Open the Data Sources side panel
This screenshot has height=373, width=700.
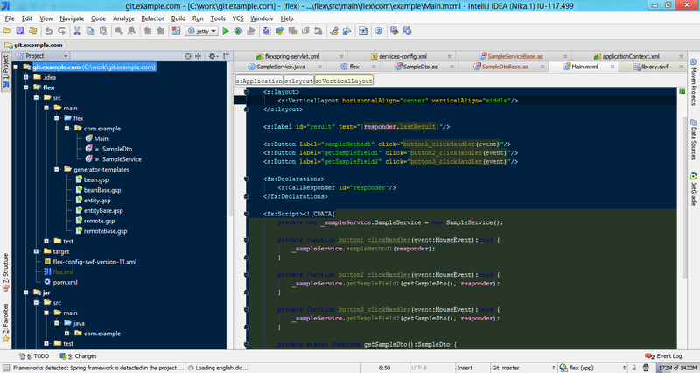(x=693, y=140)
